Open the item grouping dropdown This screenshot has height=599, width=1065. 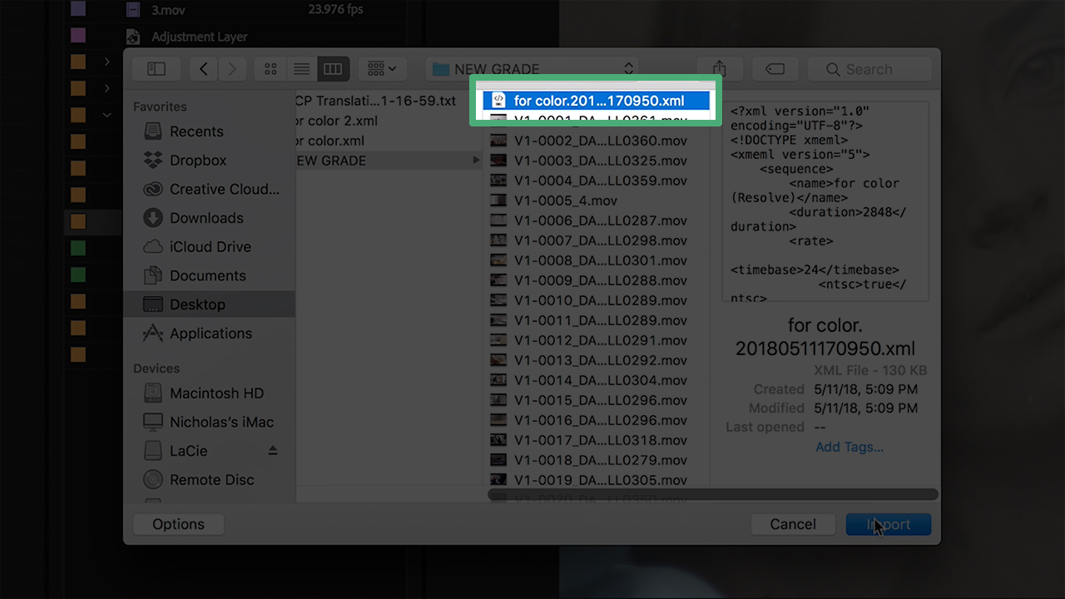pos(382,68)
